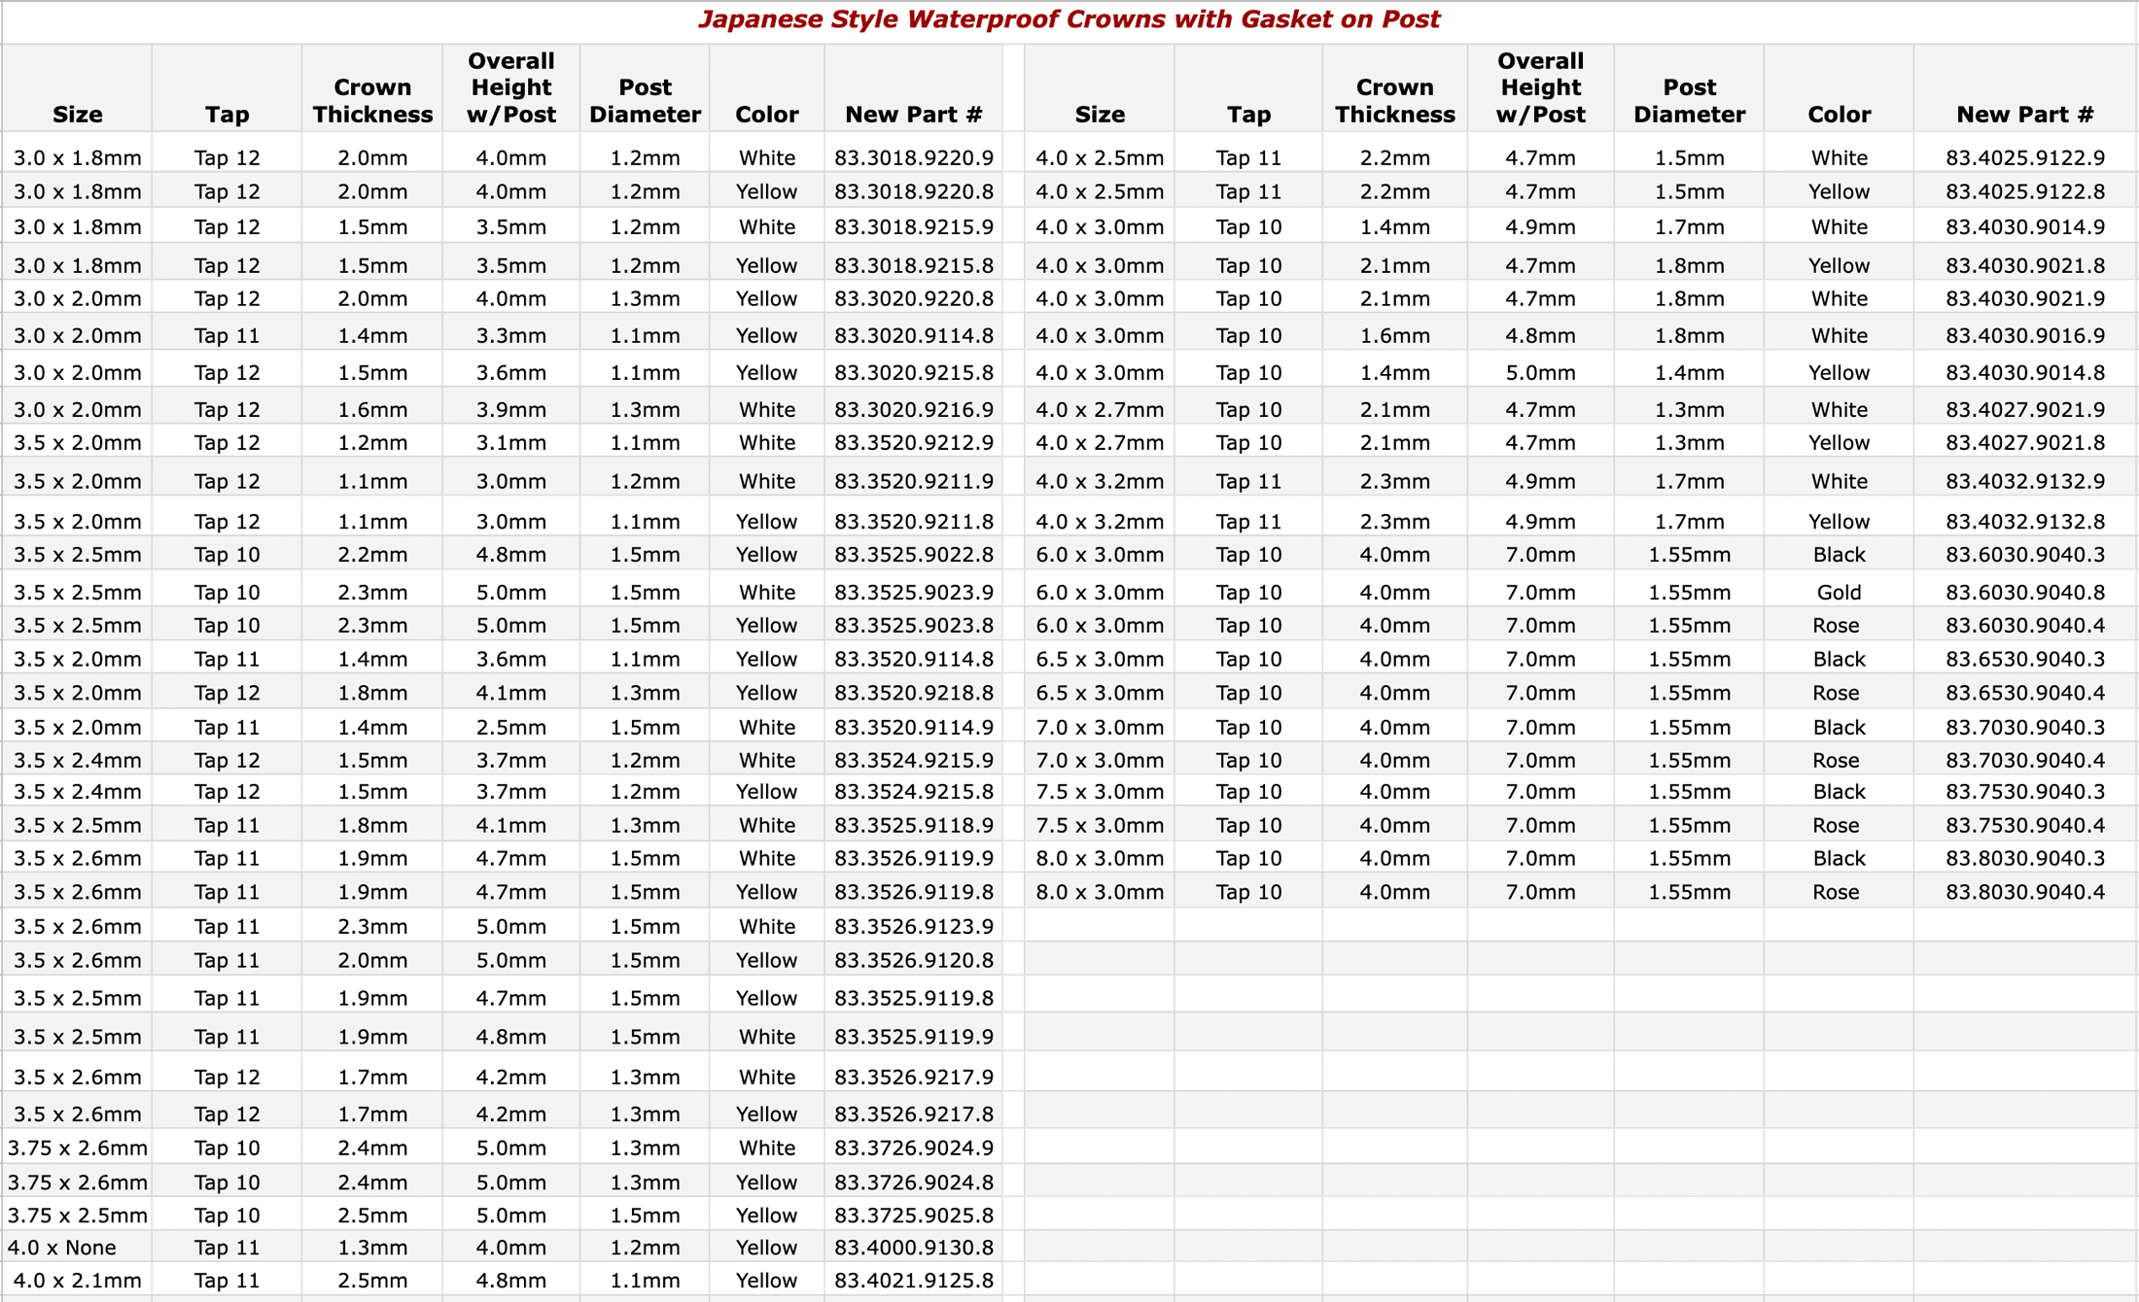Select part number 83.3520.9212.9
The image size is (2139, 1302).
pyautogui.click(x=914, y=442)
